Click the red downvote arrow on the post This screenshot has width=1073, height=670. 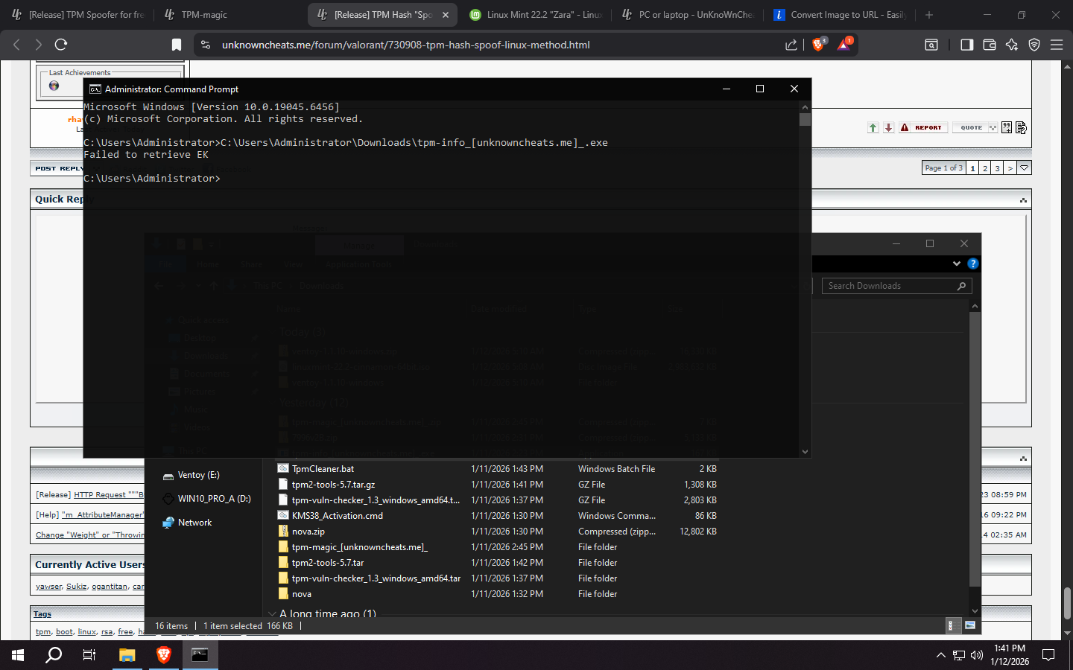888,127
